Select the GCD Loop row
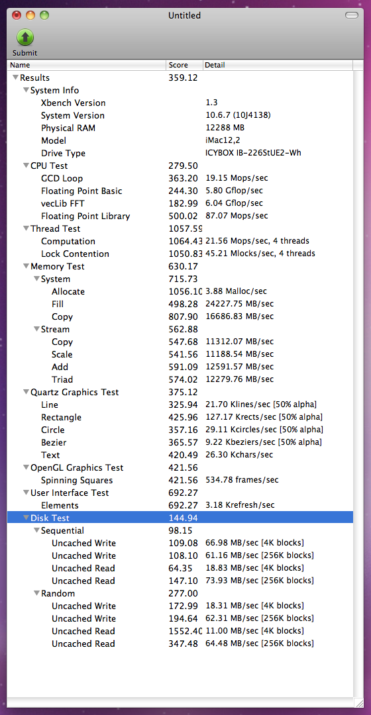Image resolution: width=371 pixels, height=715 pixels. coord(180,178)
